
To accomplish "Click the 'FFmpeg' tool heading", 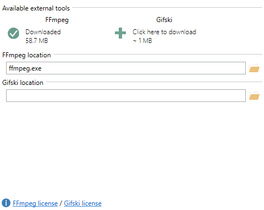I will point(57,20).
